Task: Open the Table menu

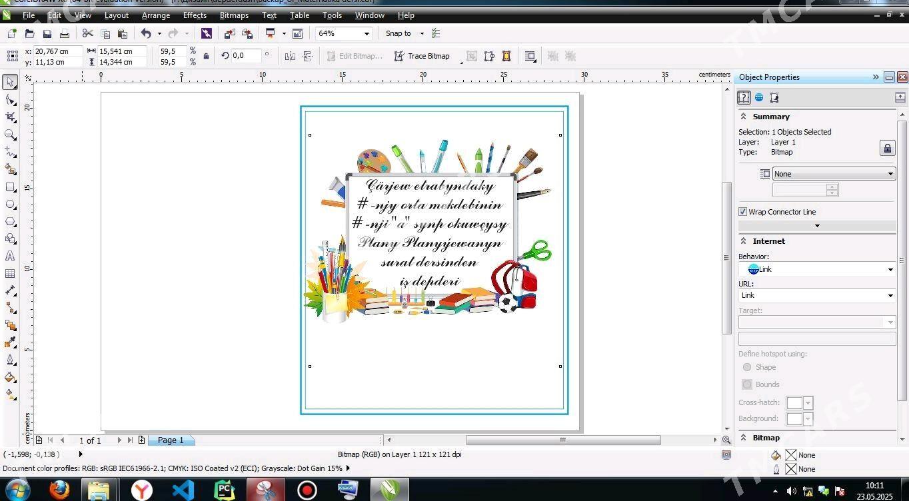Action: (299, 15)
